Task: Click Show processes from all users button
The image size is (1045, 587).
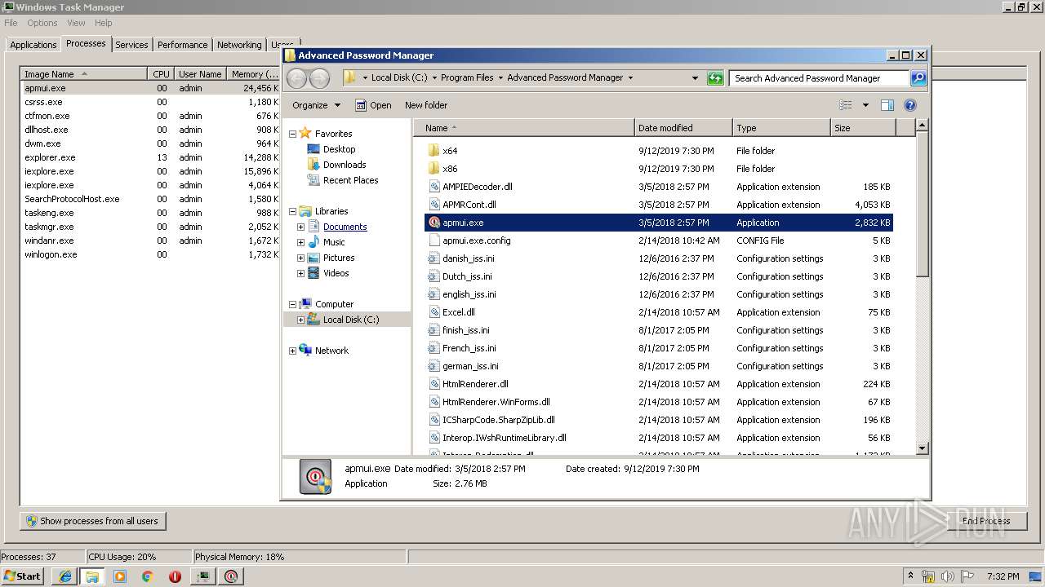Action: (x=93, y=521)
